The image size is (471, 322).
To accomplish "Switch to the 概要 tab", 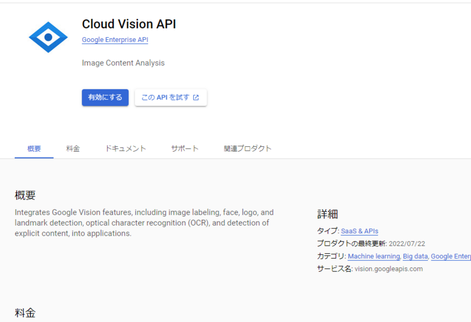I will point(34,149).
